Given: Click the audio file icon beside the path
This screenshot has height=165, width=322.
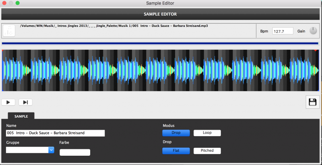Looking at the screenshot, I should (x=9, y=31).
